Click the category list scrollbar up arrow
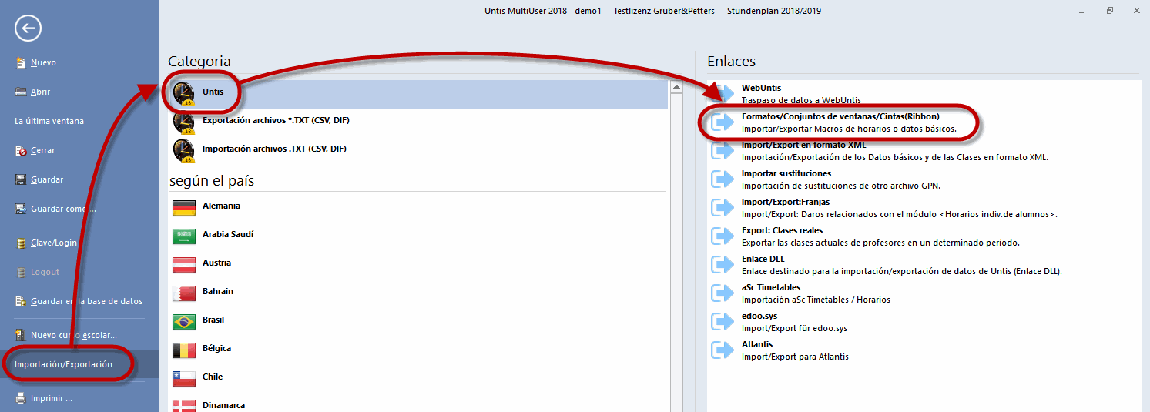Viewport: 1150px width, 412px height. tap(676, 87)
